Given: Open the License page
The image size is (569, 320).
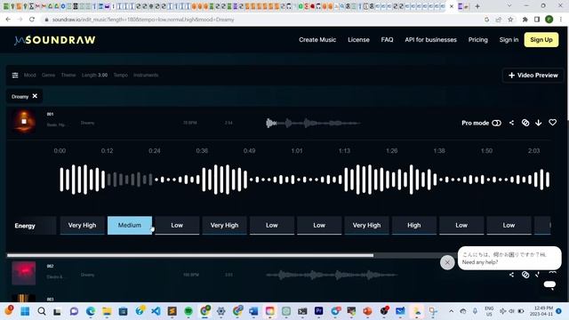Looking at the screenshot, I should 358,40.
